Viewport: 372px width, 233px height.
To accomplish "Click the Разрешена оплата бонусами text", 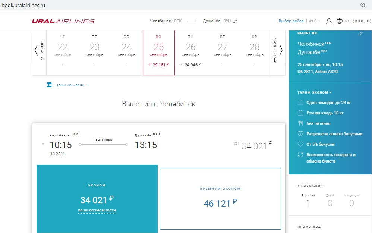I will coord(334,134).
